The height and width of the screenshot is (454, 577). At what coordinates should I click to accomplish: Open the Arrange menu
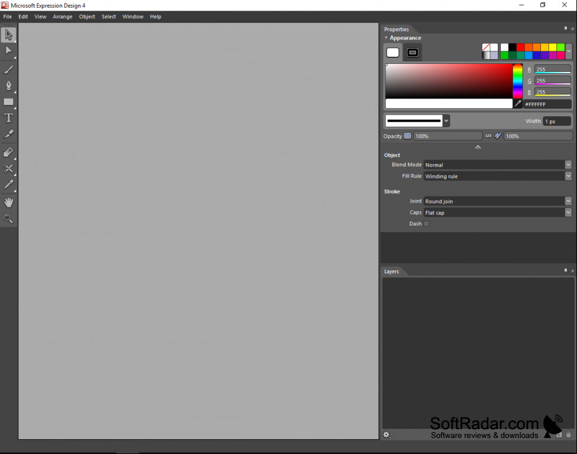pos(63,17)
